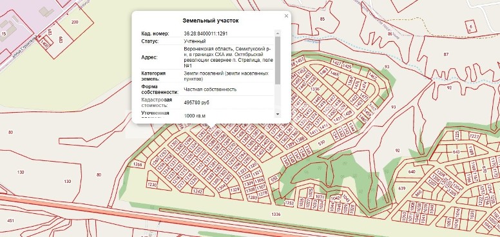Image resolution: width=500 pixels, height=237 pixels.
Task: Select parcel 15 on the map
Action: click(4, 33)
